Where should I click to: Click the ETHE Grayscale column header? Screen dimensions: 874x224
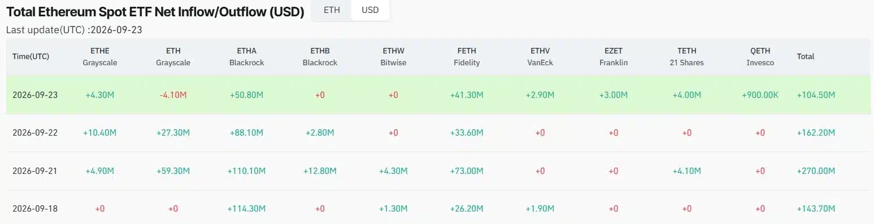100,57
